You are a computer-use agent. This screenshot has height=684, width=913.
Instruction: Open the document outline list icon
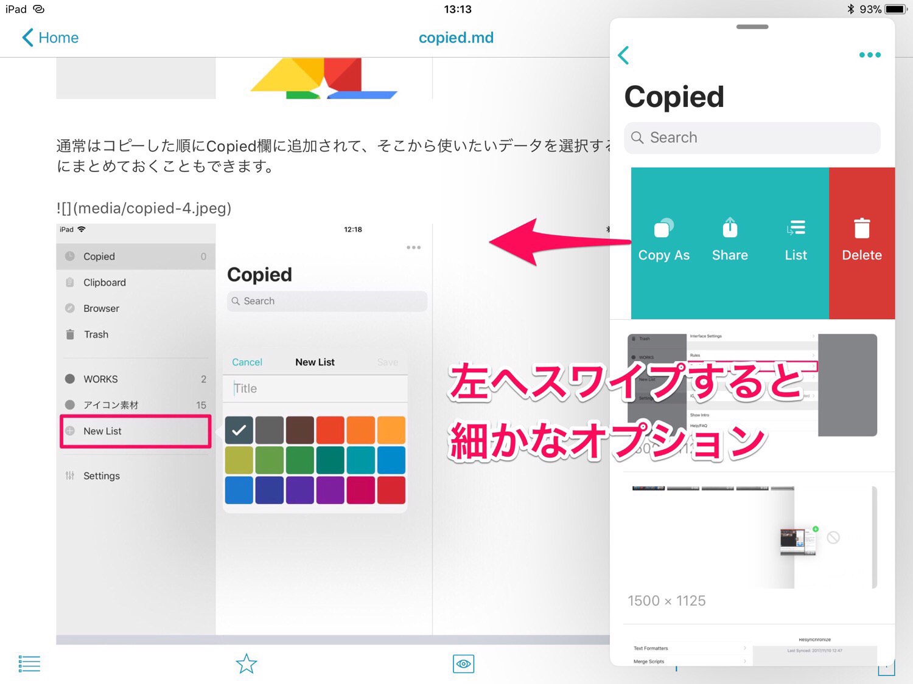29,663
